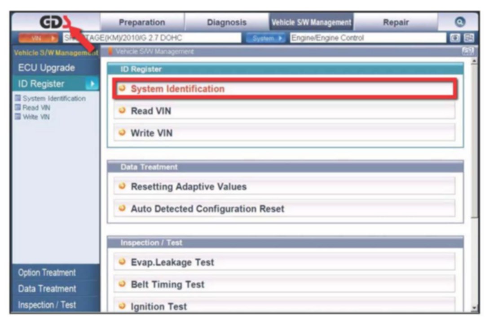Image resolution: width=489 pixels, height=318 pixels.
Task: Switch to the Preparation tab
Action: pyautogui.click(x=142, y=22)
